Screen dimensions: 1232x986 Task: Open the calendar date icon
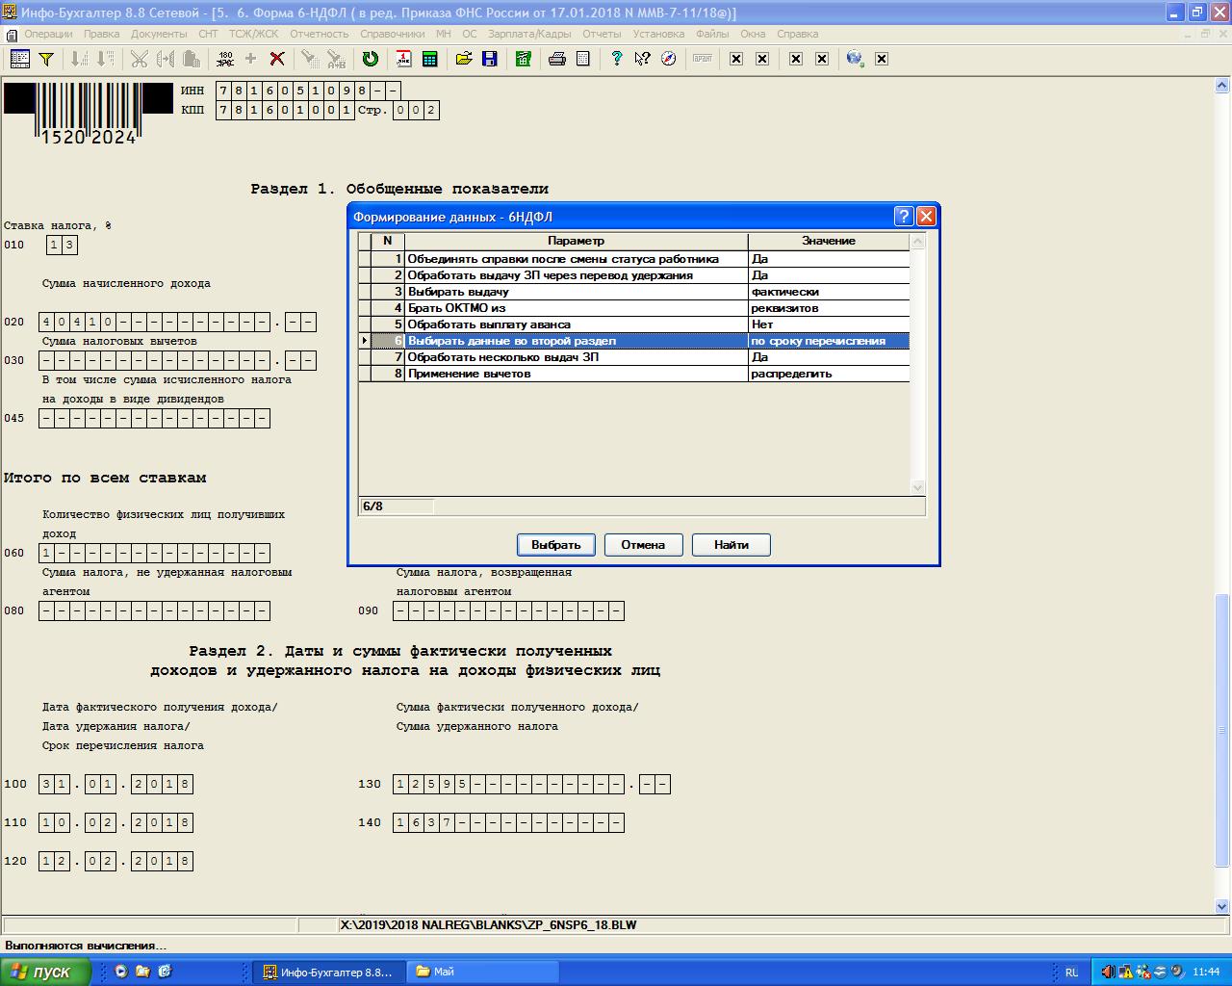coord(404,59)
